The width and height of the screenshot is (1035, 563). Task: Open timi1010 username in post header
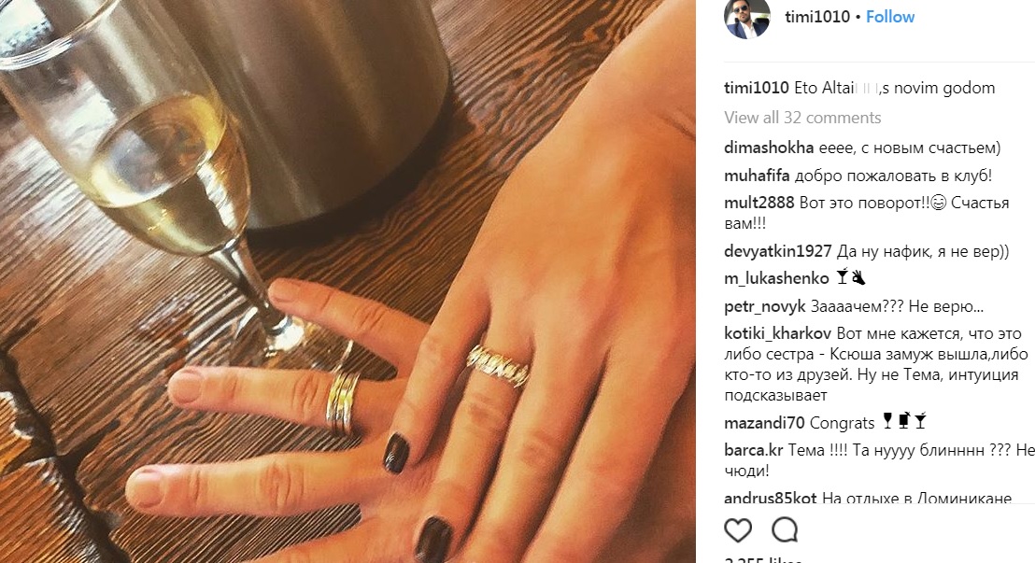(x=817, y=17)
